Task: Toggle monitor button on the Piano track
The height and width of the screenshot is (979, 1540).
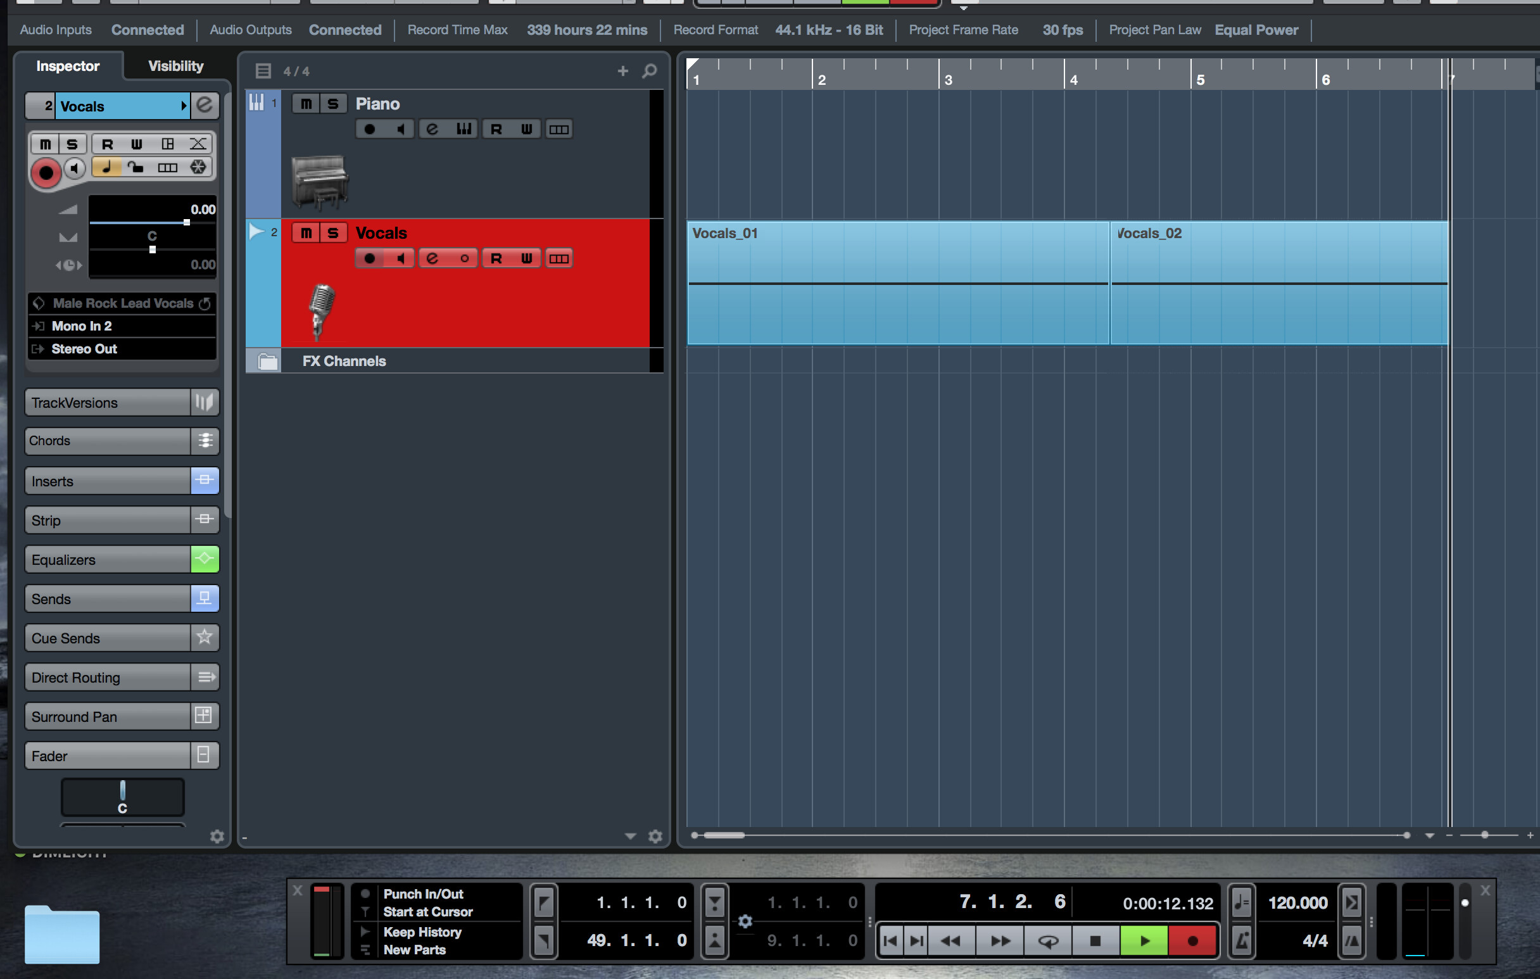Action: 400,129
